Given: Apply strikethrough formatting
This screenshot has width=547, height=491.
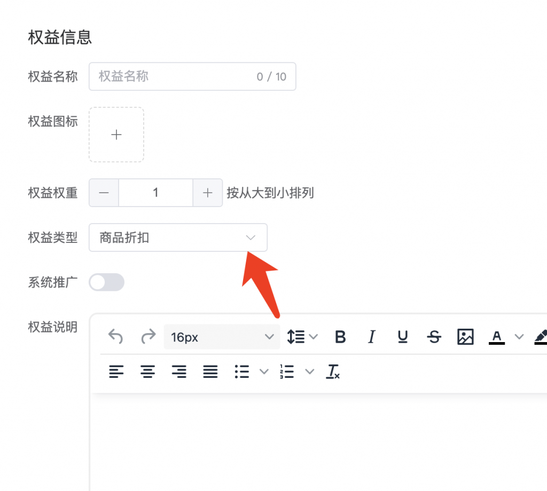Looking at the screenshot, I should (434, 337).
